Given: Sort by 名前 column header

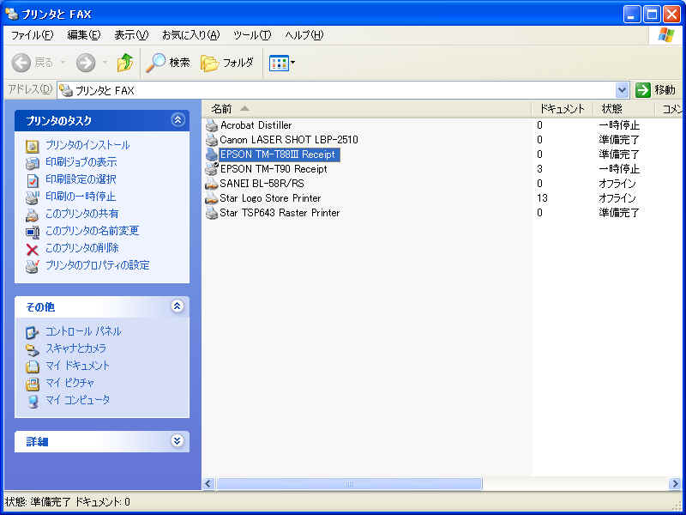Looking at the screenshot, I should (367, 109).
